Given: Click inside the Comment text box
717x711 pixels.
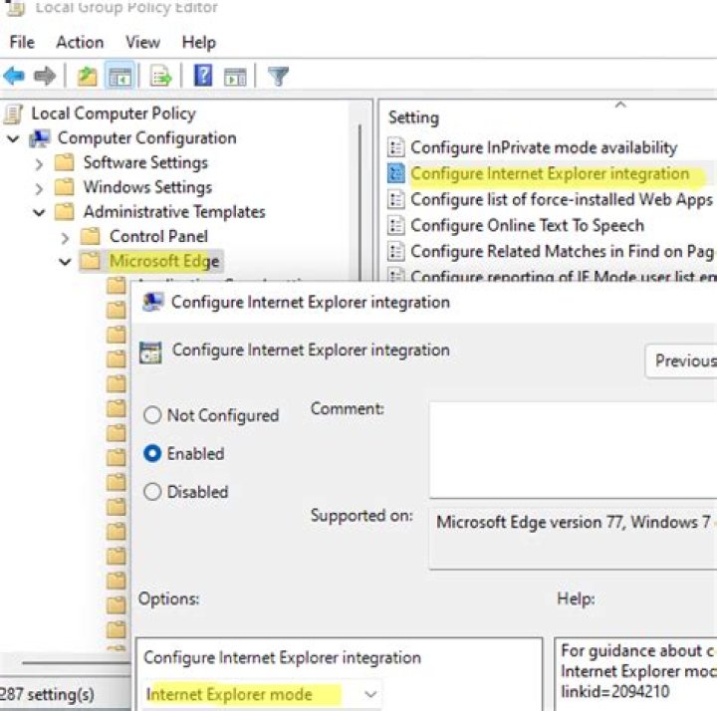Looking at the screenshot, I should point(573,448).
